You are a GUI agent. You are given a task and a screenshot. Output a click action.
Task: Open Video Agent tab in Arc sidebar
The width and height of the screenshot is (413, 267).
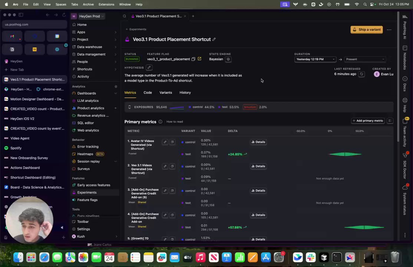pos(34,138)
